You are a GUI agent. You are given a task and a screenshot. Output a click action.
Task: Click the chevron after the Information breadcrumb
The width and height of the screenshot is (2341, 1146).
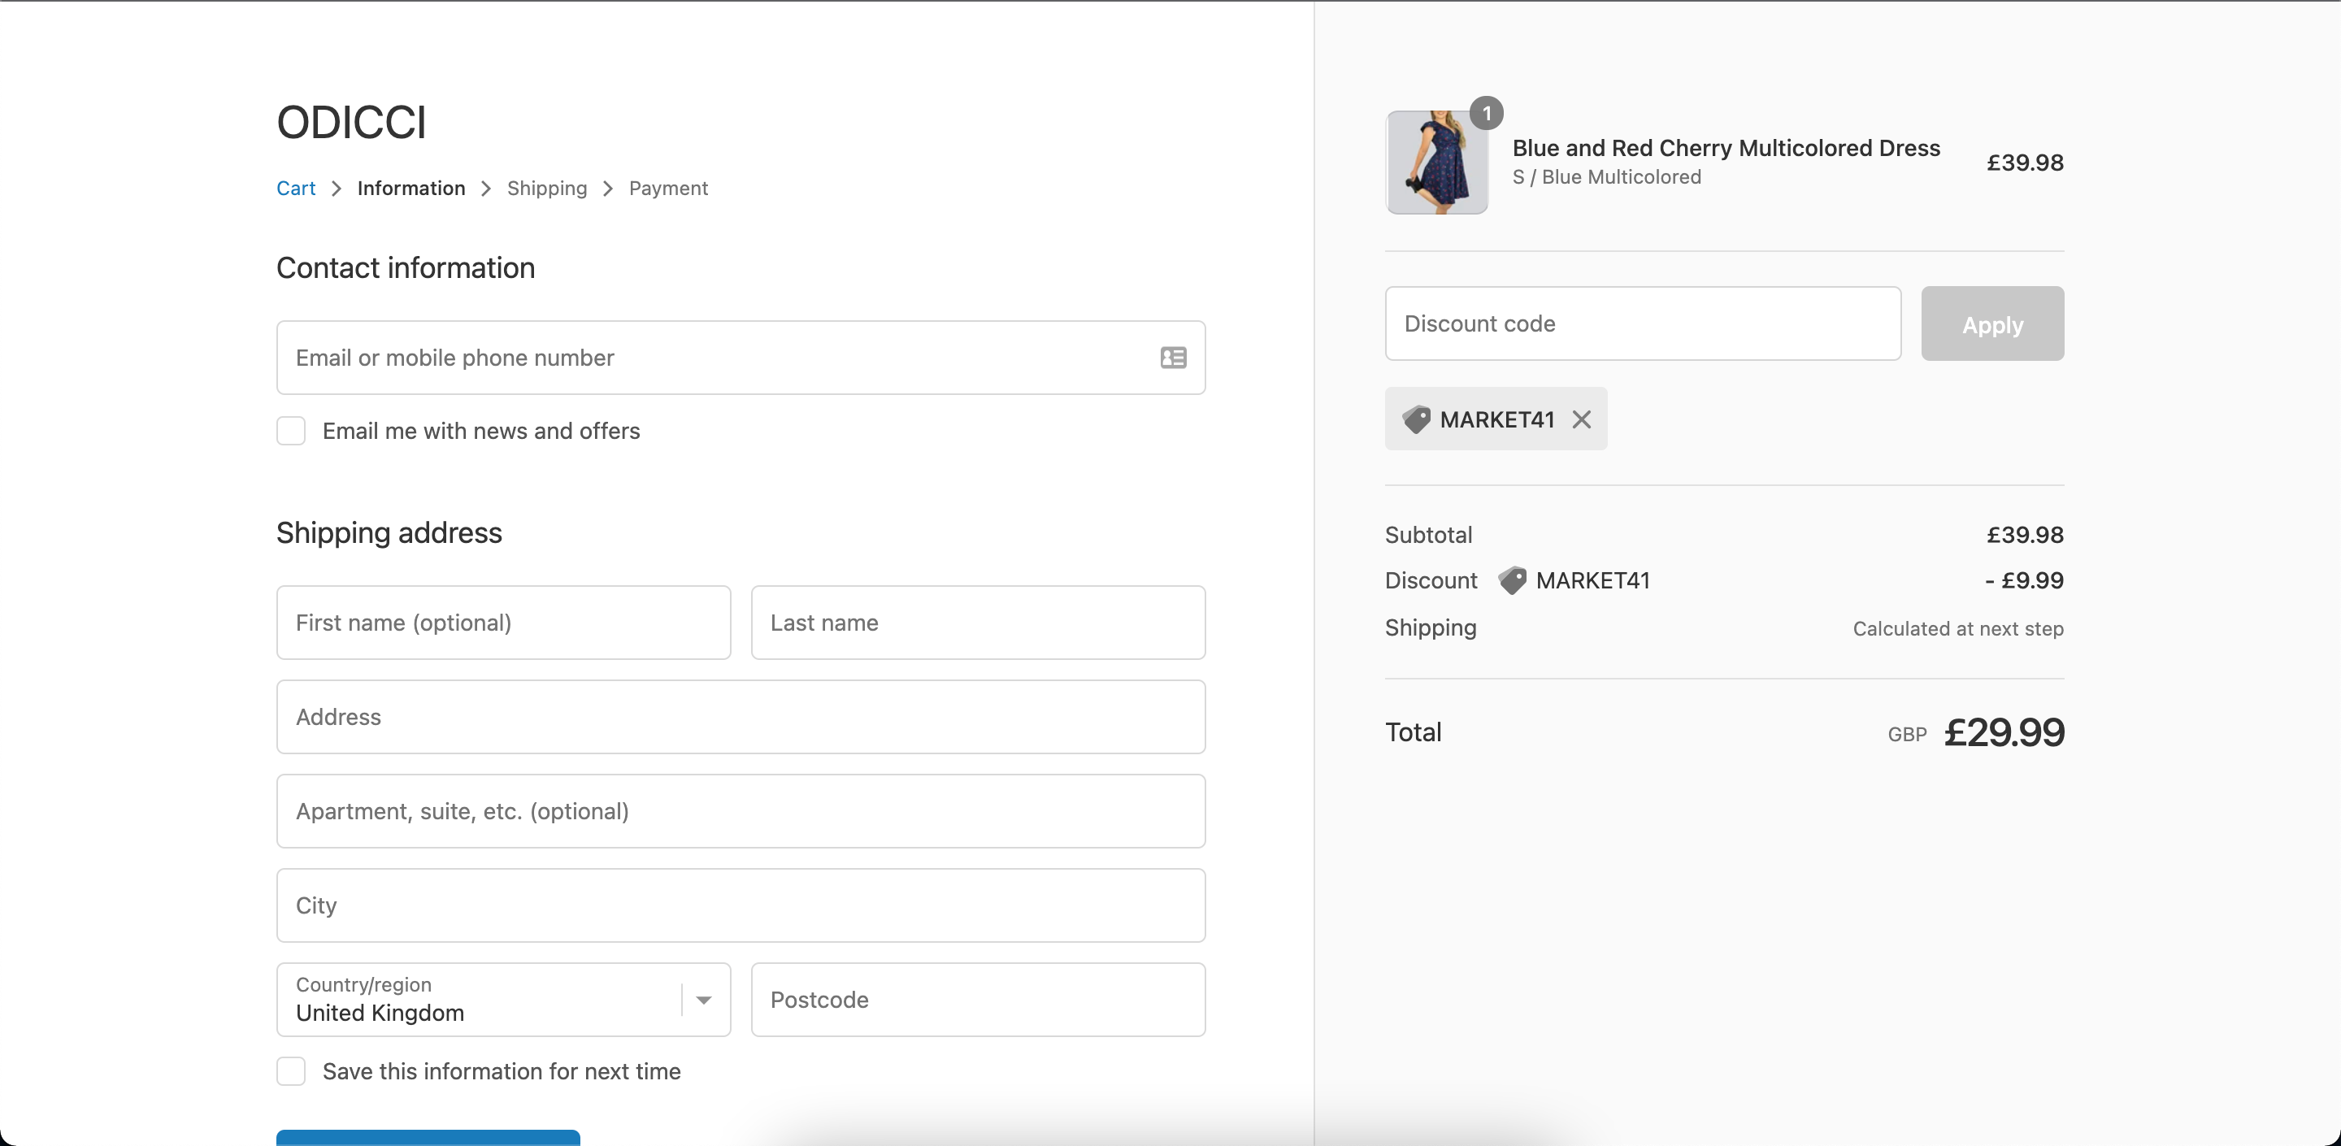(486, 189)
